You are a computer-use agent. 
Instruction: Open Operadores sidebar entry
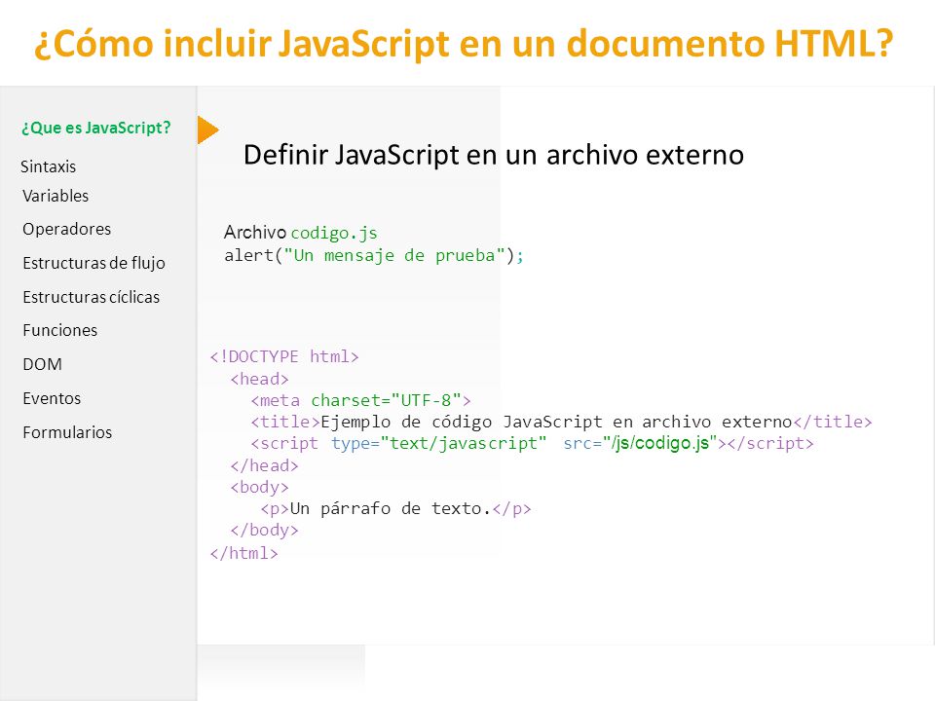click(67, 229)
